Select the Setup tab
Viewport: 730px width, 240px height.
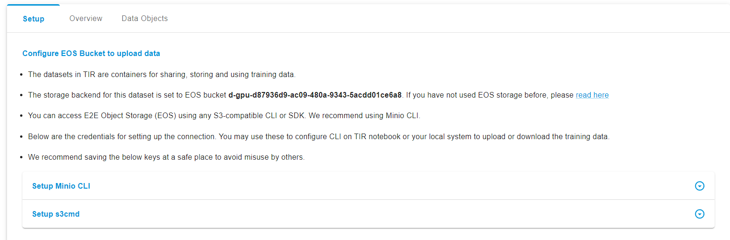(34, 19)
